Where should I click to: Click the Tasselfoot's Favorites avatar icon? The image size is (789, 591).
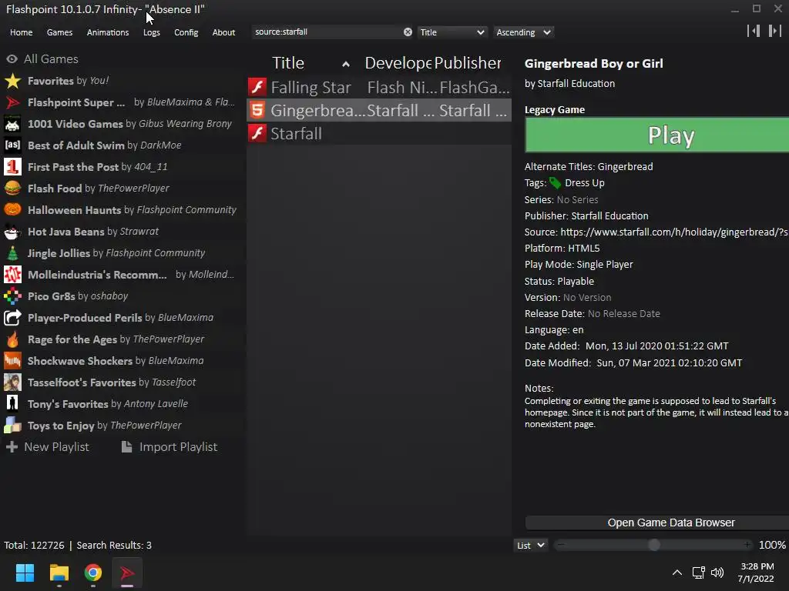12,382
